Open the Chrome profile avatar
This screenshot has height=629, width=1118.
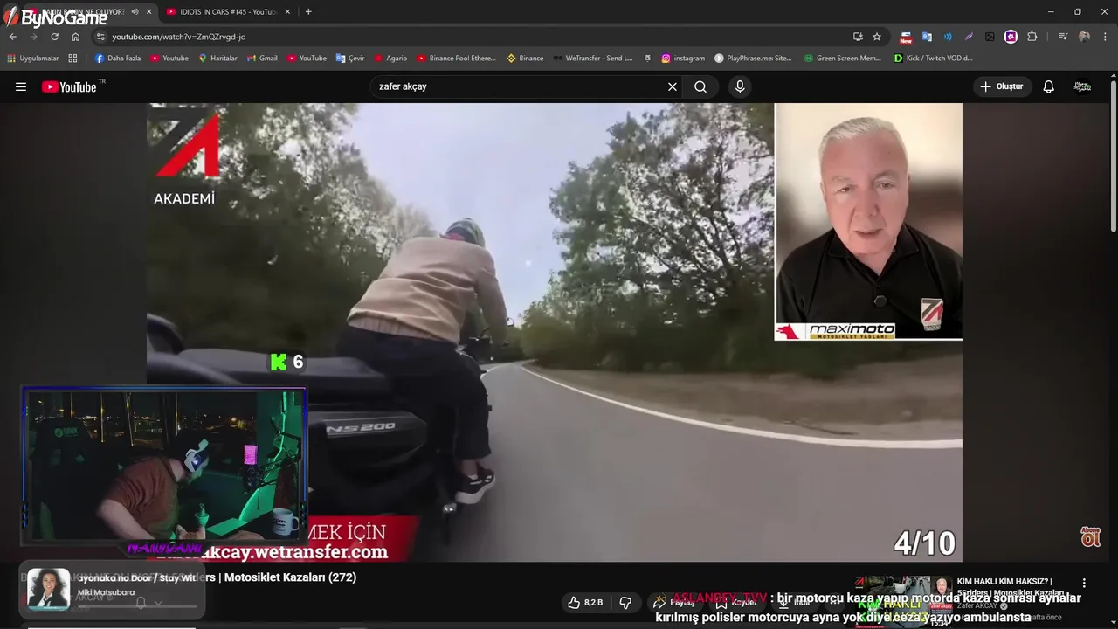tap(1084, 37)
